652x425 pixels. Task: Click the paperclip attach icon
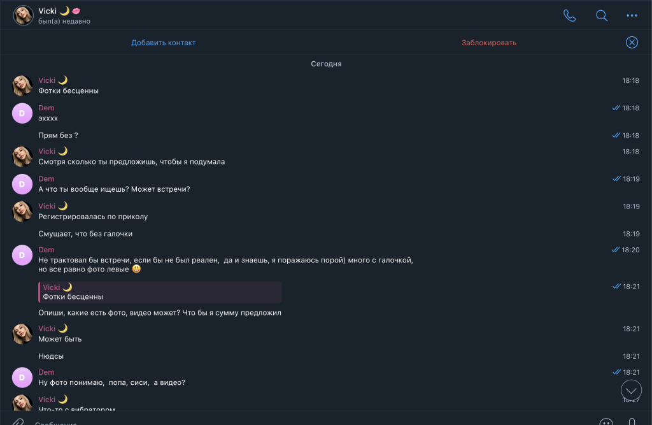[17, 421]
